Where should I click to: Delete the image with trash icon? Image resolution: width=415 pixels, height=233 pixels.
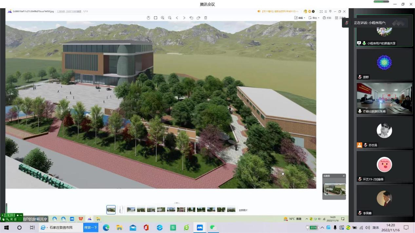(206, 18)
